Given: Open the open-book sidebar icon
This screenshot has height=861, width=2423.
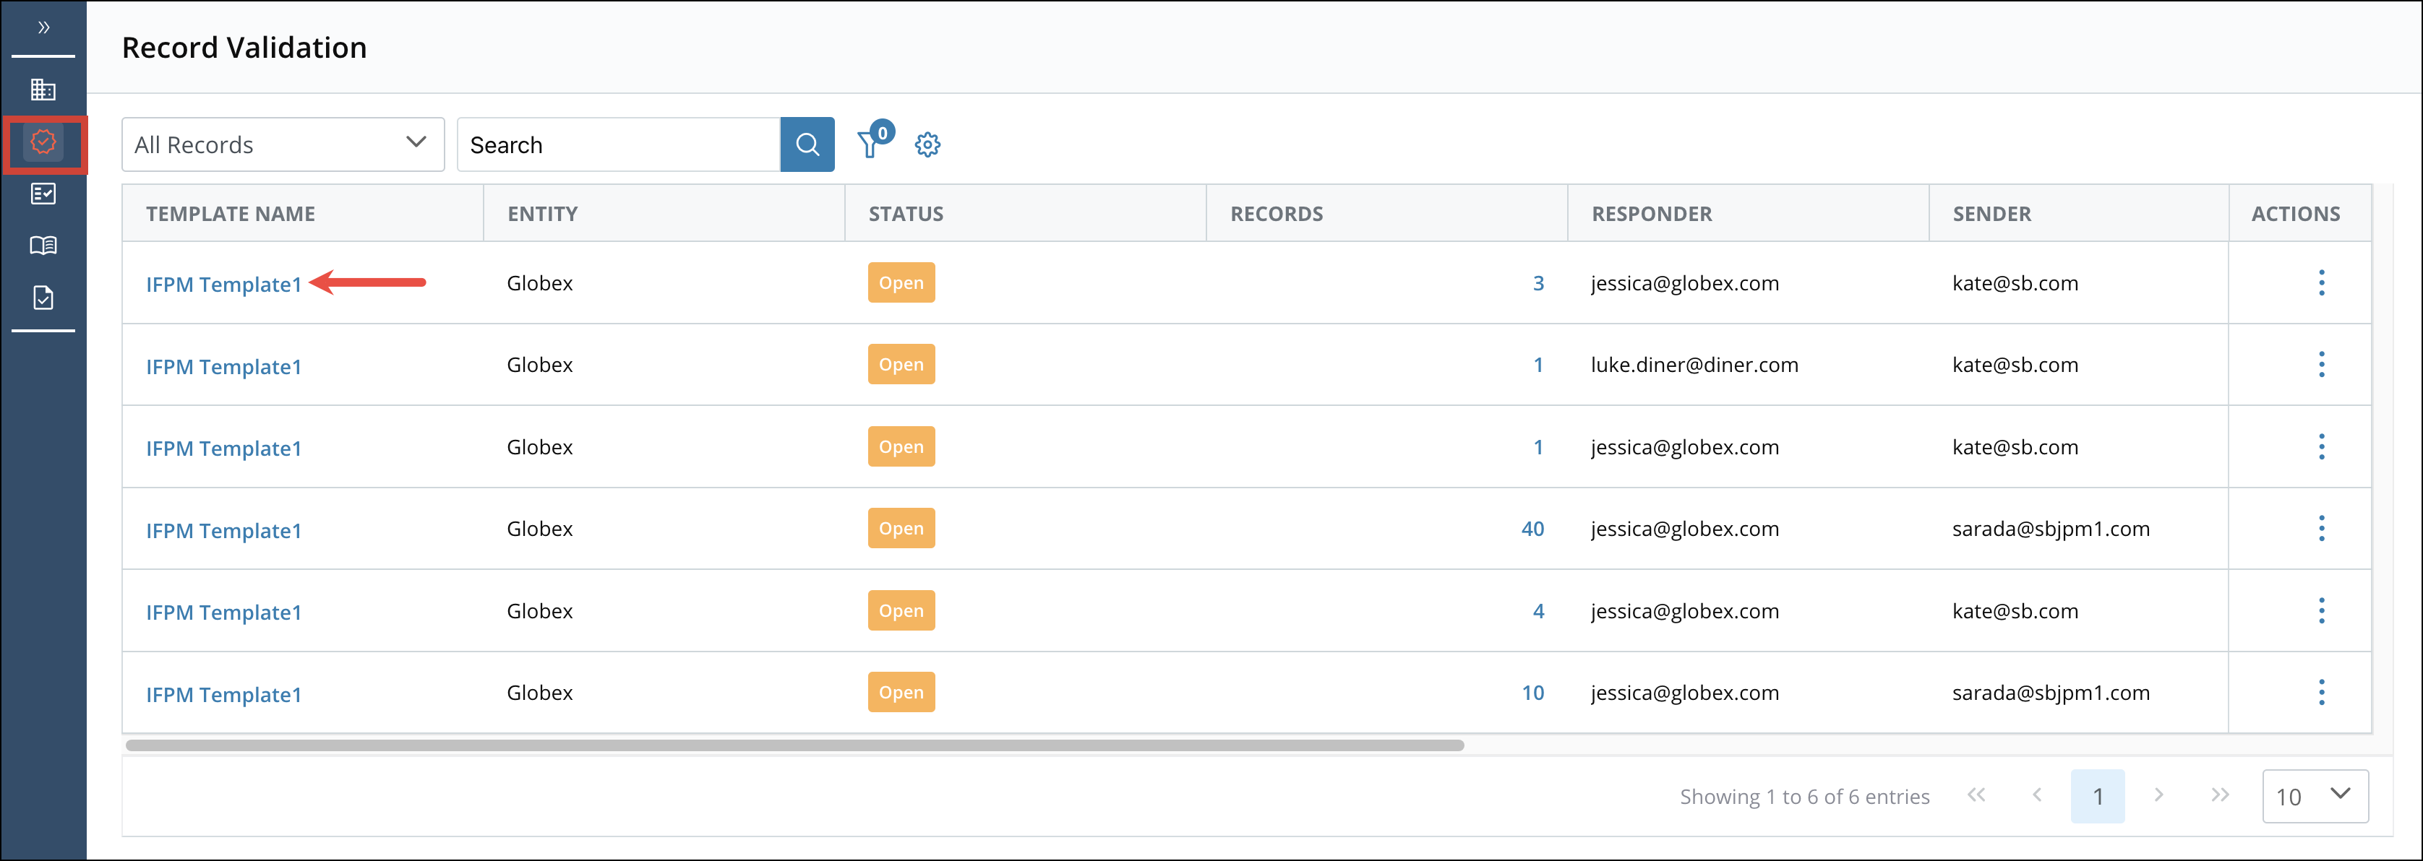Looking at the screenshot, I should [x=43, y=246].
